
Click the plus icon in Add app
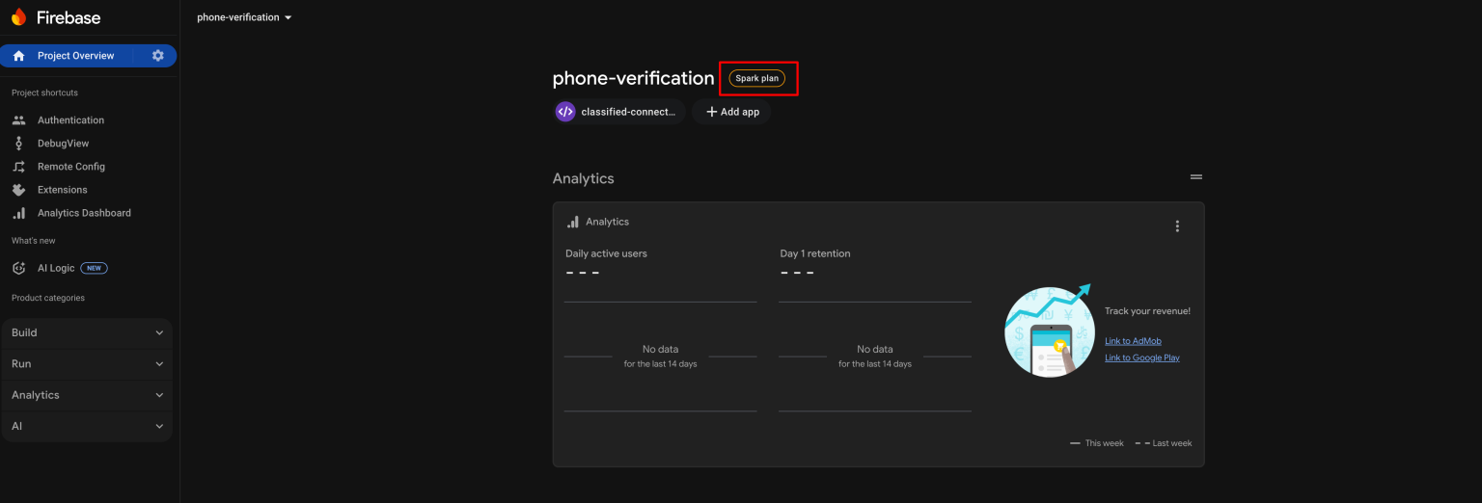[712, 112]
